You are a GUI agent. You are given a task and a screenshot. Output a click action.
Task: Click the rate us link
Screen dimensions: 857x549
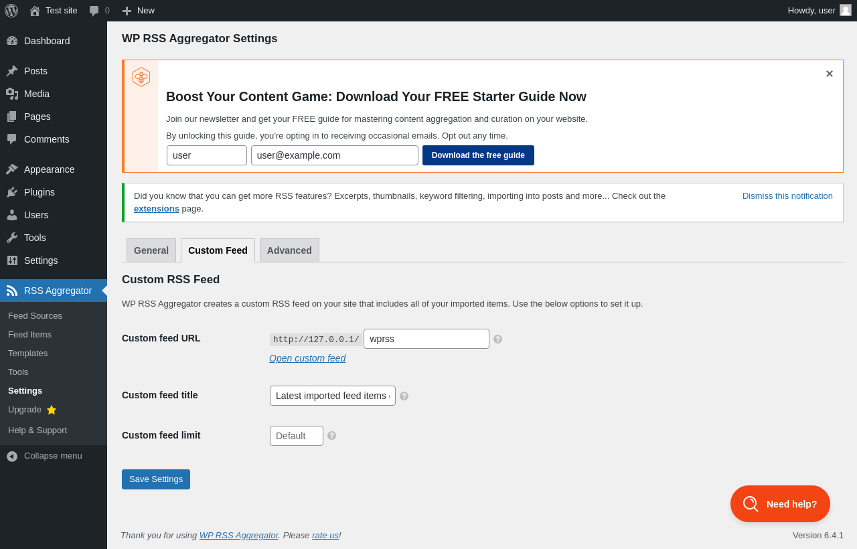pyautogui.click(x=325, y=536)
